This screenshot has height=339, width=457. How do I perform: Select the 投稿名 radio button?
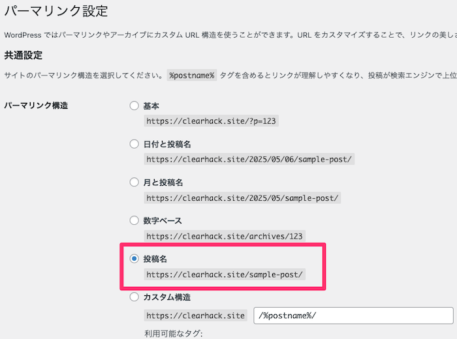(x=134, y=258)
